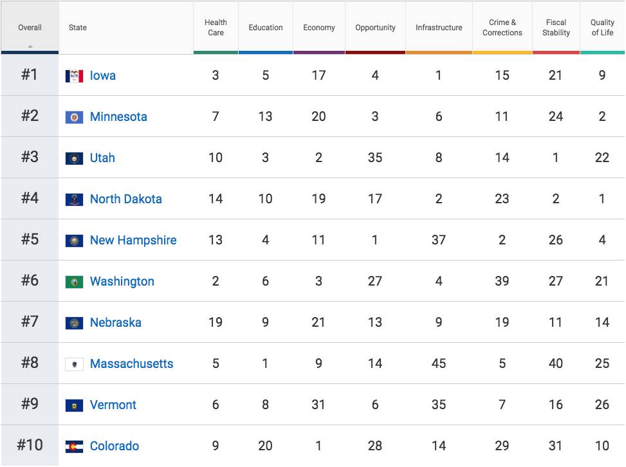Sort by Opportunity column header
Viewport: 626px width, 467px height.
(375, 28)
